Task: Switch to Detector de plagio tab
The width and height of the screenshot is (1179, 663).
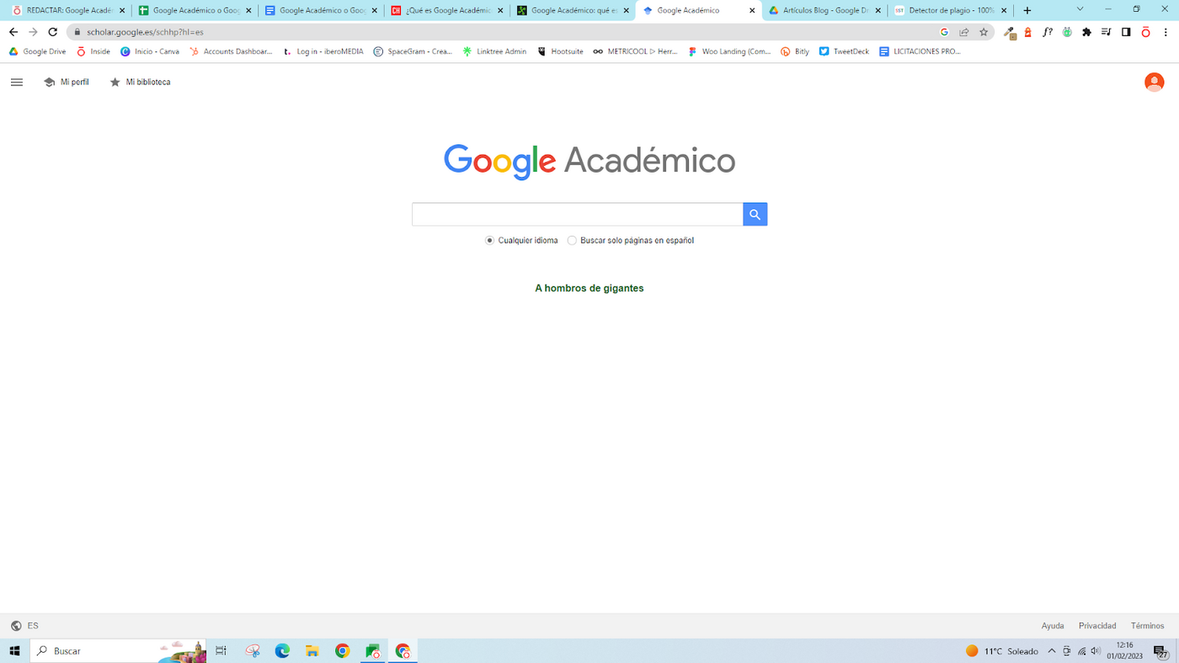Action: (x=950, y=10)
